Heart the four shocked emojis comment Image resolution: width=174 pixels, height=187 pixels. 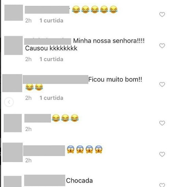tap(162, 154)
